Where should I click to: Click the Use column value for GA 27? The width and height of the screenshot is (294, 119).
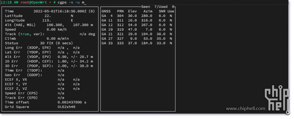pyautogui.click(x=171, y=39)
